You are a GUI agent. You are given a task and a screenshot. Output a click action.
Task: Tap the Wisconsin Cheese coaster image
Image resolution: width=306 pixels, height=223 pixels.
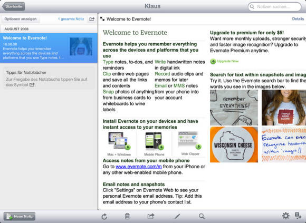tap(234, 144)
